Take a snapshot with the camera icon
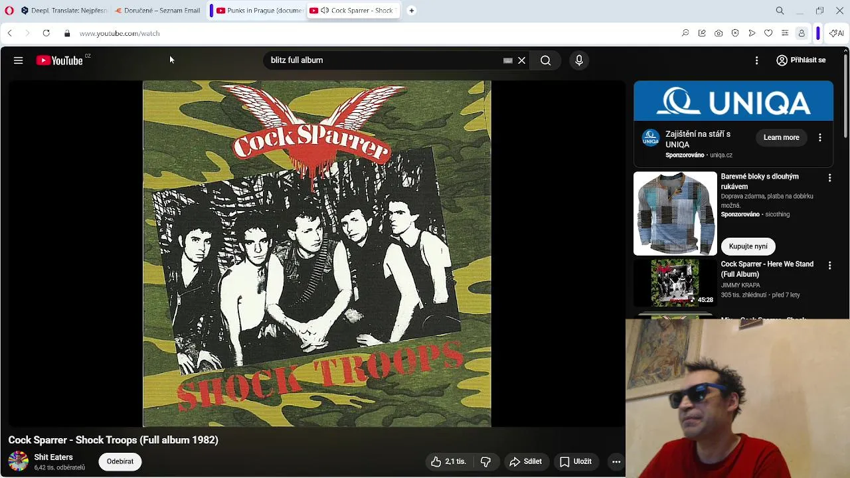Screen dimensions: 850x478 click(x=719, y=33)
